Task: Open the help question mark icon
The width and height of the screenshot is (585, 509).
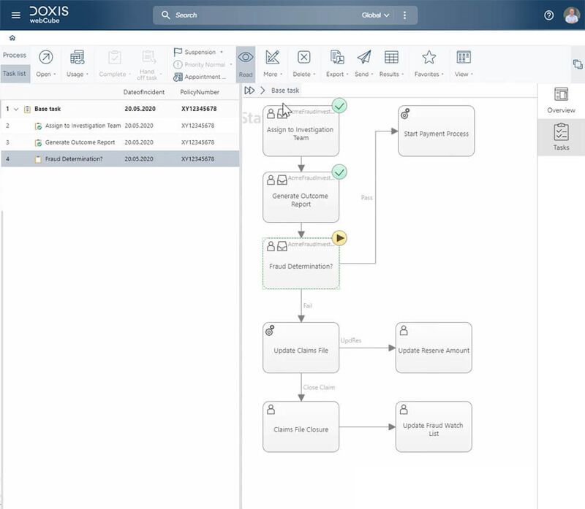Action: pyautogui.click(x=548, y=15)
